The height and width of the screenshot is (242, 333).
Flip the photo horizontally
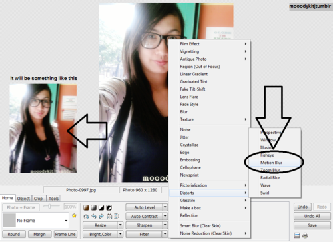click(109, 216)
